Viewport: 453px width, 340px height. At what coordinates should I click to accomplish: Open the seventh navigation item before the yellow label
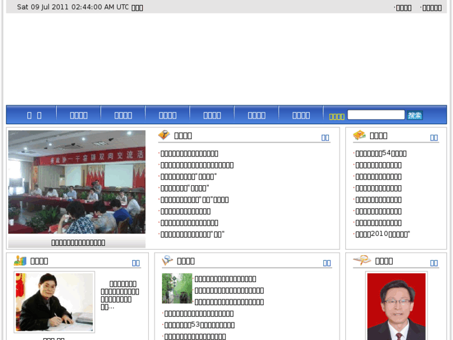(301, 115)
